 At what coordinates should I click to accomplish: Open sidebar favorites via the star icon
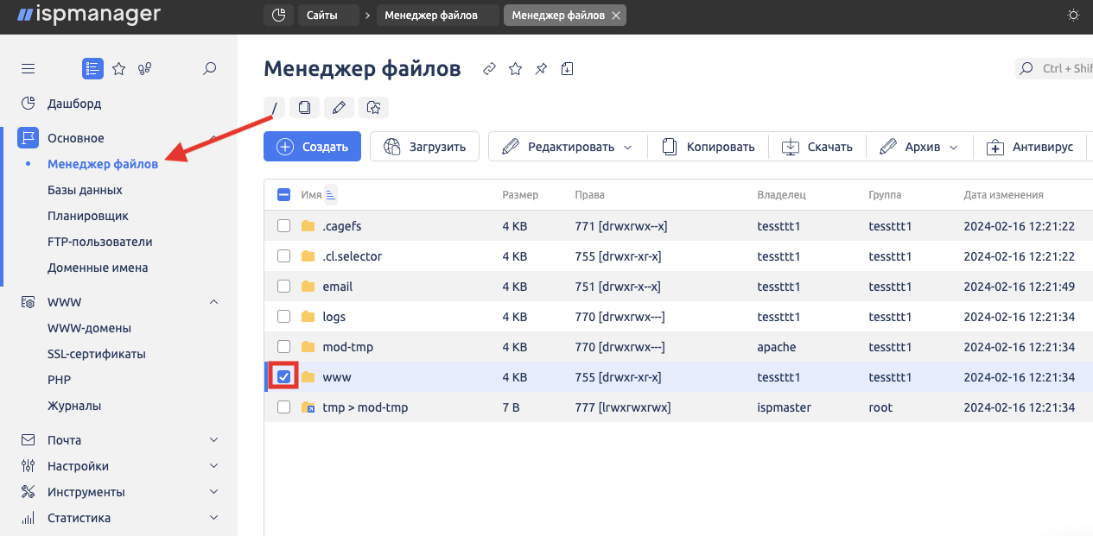click(x=119, y=69)
